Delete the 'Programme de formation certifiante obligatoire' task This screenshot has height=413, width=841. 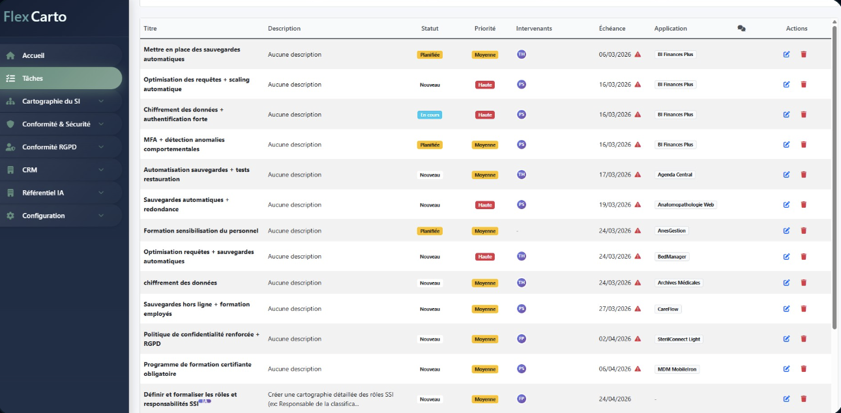(803, 369)
